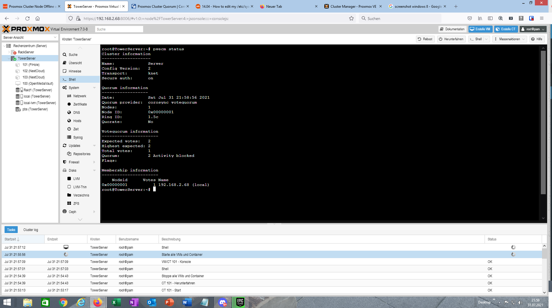
Task: Collapse the System section chevron
Action: click(94, 88)
